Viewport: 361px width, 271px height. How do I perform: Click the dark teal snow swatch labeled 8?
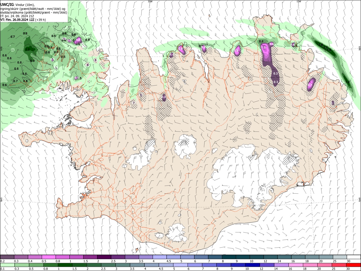(229, 257)
